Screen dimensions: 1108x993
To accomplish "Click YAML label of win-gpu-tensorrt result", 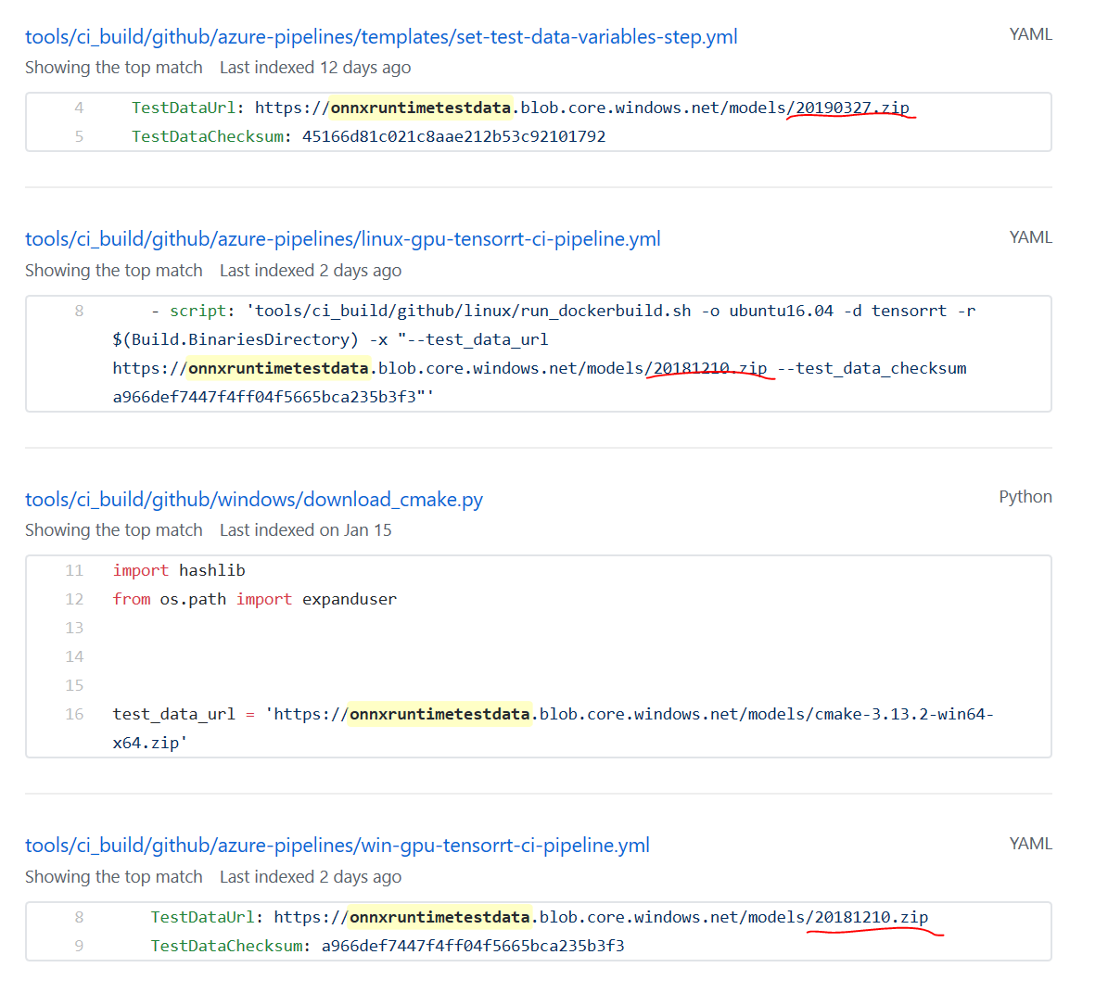I will coord(1031,844).
